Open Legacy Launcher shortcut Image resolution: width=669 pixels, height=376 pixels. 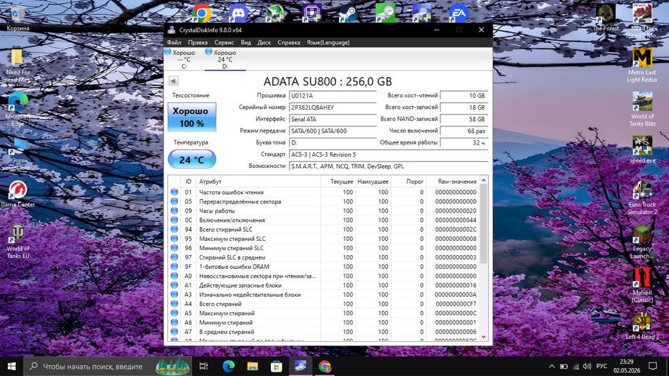[642, 242]
